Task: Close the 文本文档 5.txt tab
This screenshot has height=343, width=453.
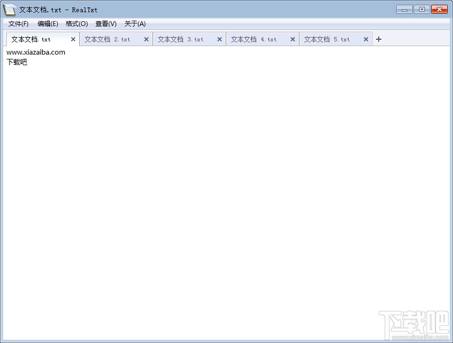Action: (366, 39)
